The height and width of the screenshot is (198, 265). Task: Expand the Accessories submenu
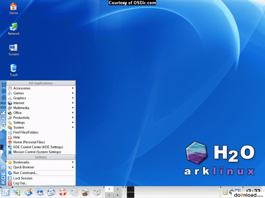click(41, 88)
